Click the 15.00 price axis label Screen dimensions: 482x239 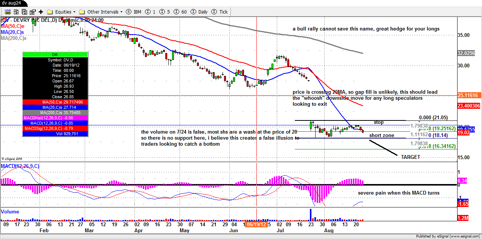coord(464,157)
